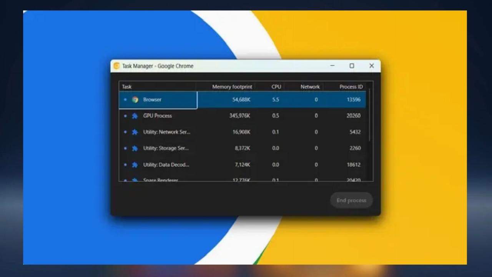Click process ID 20260

click(354, 116)
